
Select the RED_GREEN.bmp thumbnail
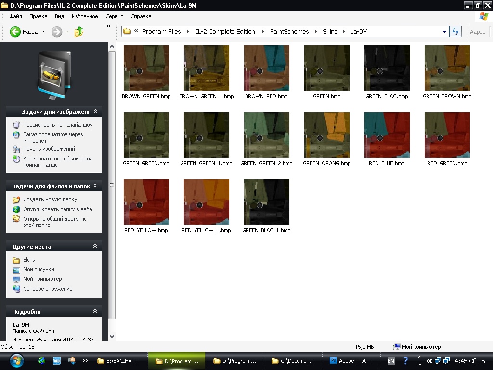coord(447,135)
